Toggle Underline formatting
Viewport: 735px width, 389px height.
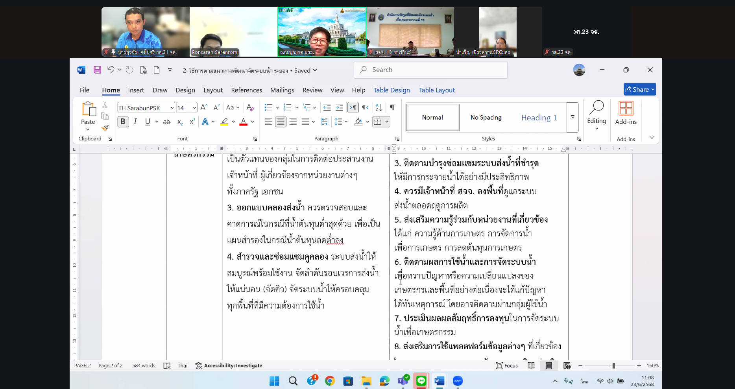pos(148,122)
